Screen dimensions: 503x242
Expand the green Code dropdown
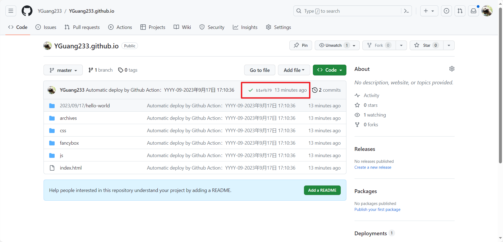pyautogui.click(x=329, y=70)
